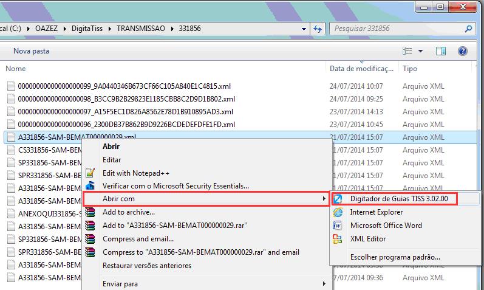
Task: Sort by the Nome column header
Action: click(16, 69)
